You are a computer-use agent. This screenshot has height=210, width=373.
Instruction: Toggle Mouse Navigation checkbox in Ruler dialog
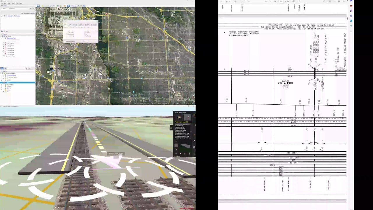click(65, 41)
